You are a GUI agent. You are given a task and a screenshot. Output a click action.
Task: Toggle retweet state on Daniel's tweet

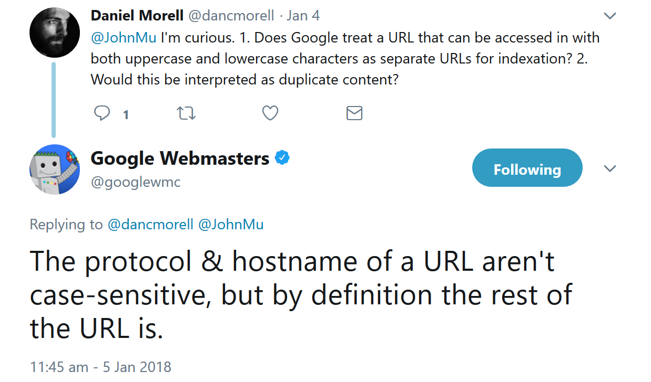[x=187, y=113]
